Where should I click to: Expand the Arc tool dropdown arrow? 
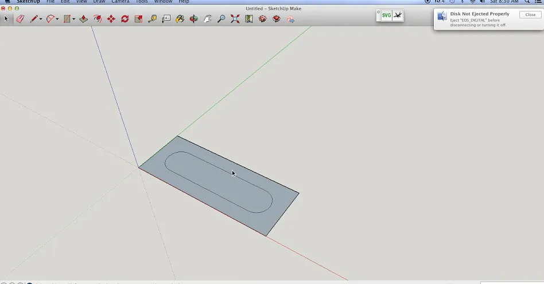pos(57,20)
